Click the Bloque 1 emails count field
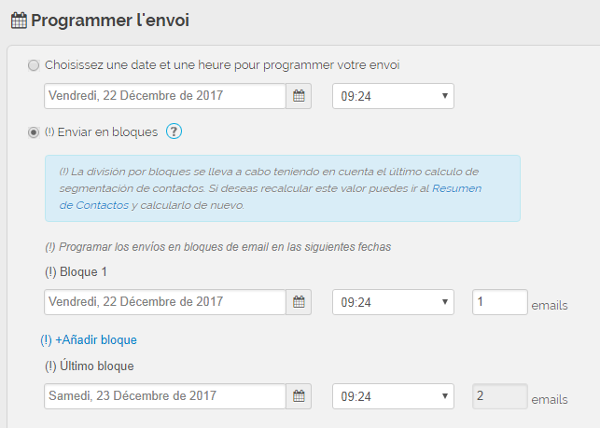This screenshot has width=600, height=428. (499, 302)
